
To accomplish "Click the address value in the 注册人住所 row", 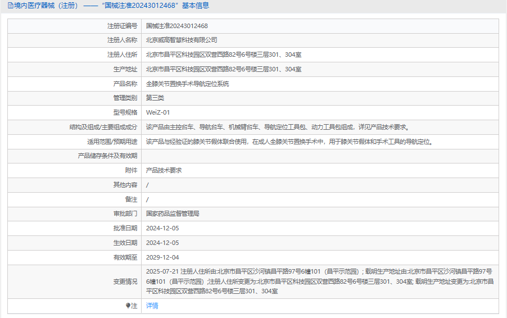I will [x=223, y=54].
